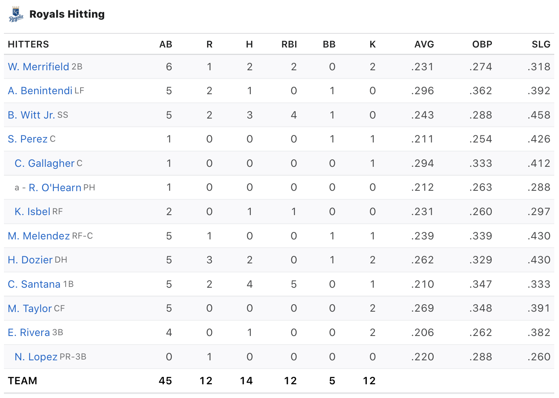559x398 pixels.
Task: Open N. Lopez player profile
Action: click(36, 357)
